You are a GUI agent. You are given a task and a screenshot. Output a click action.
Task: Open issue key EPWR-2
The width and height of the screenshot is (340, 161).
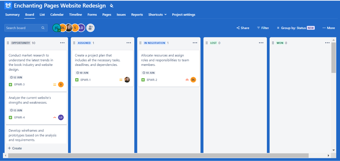pyautogui.click(x=152, y=80)
